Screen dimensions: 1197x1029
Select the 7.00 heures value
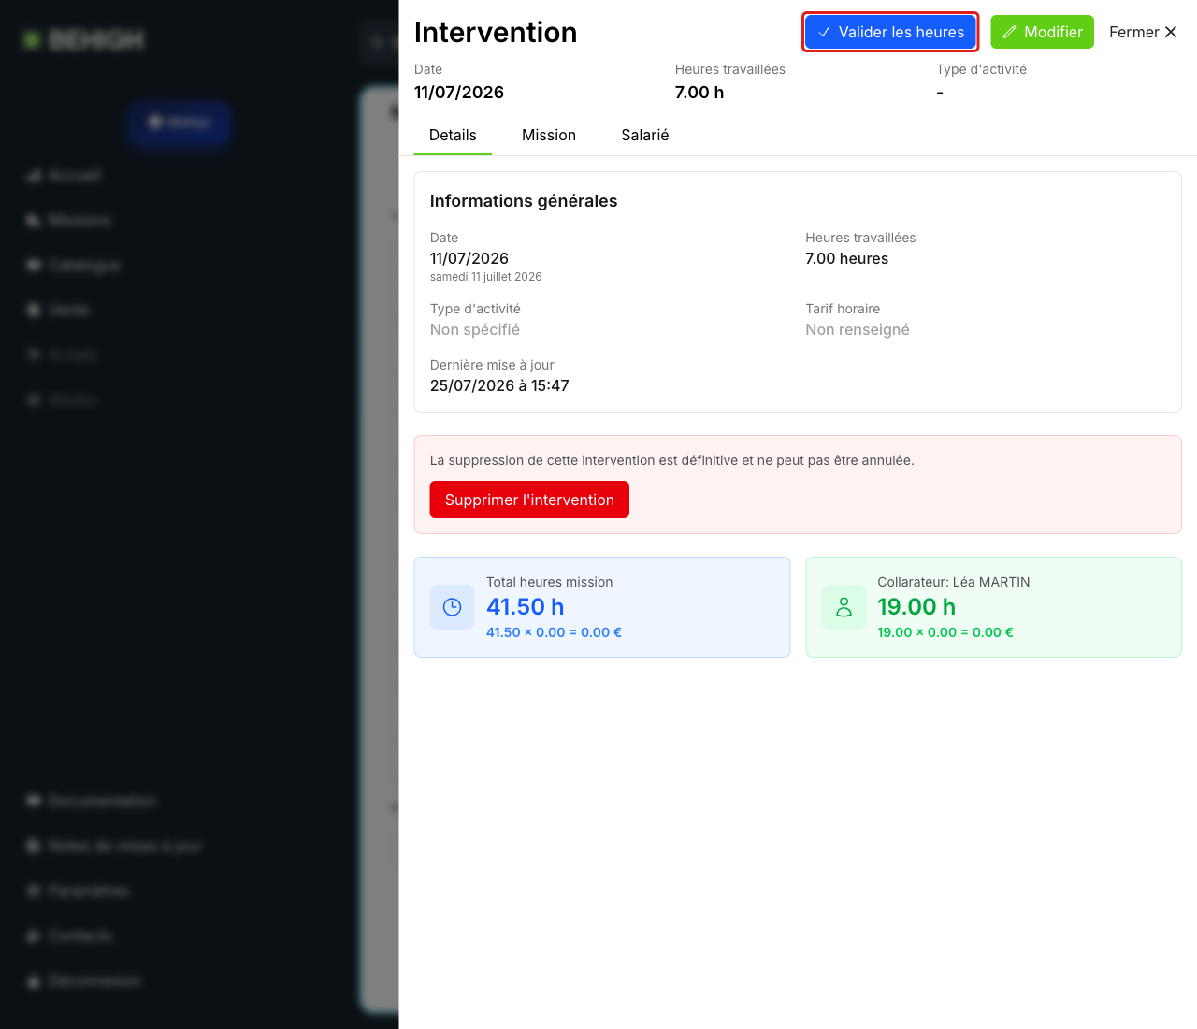coord(847,258)
